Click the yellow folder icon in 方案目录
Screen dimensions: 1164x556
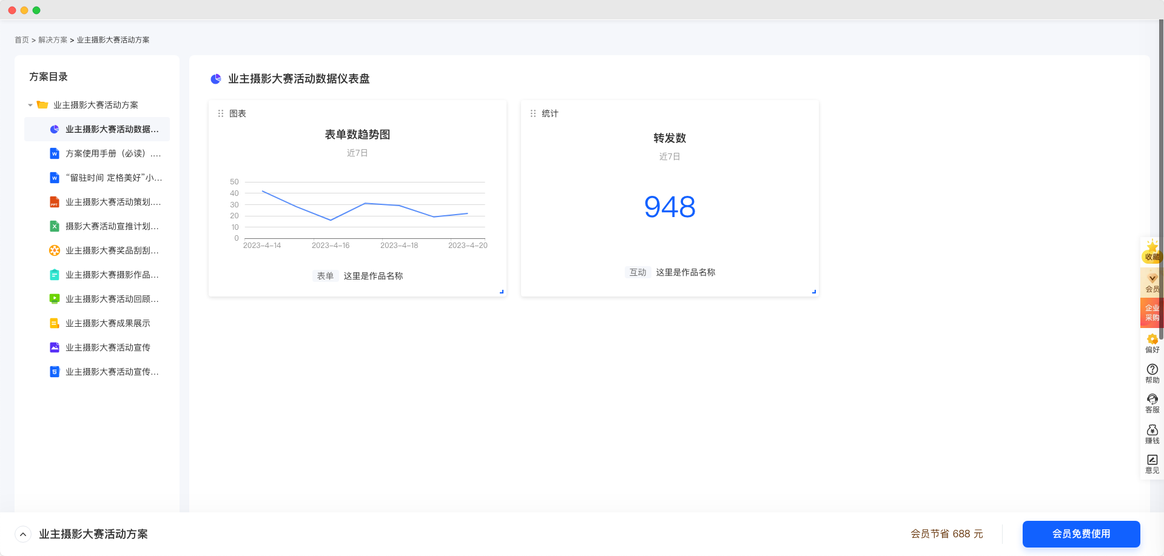(x=42, y=105)
